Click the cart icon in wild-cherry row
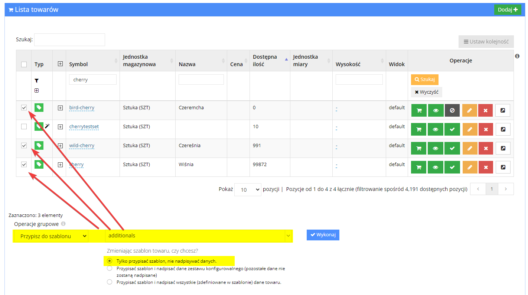This screenshot has height=295, width=528. (419, 148)
